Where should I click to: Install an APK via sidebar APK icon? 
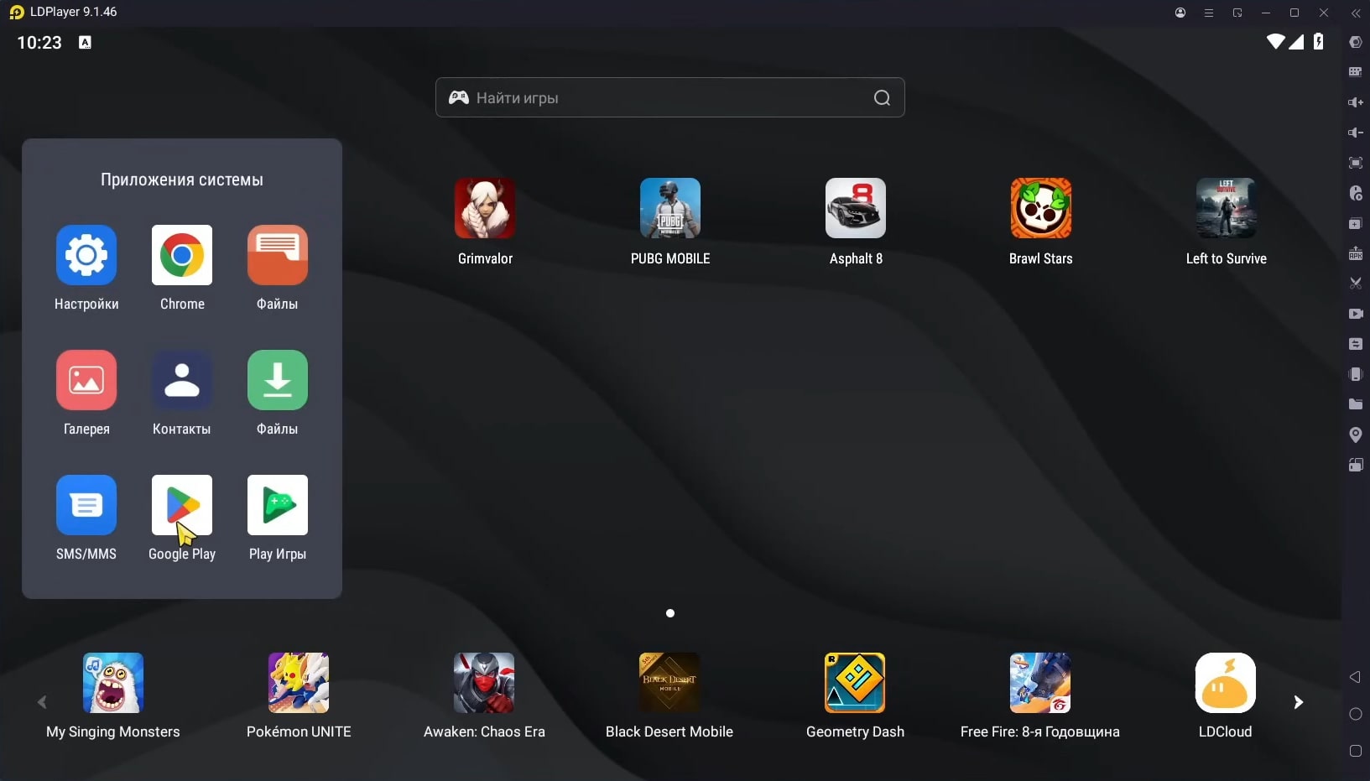click(x=1355, y=253)
